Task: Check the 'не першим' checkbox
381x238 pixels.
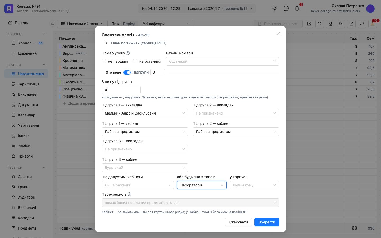Action: pos(104,61)
